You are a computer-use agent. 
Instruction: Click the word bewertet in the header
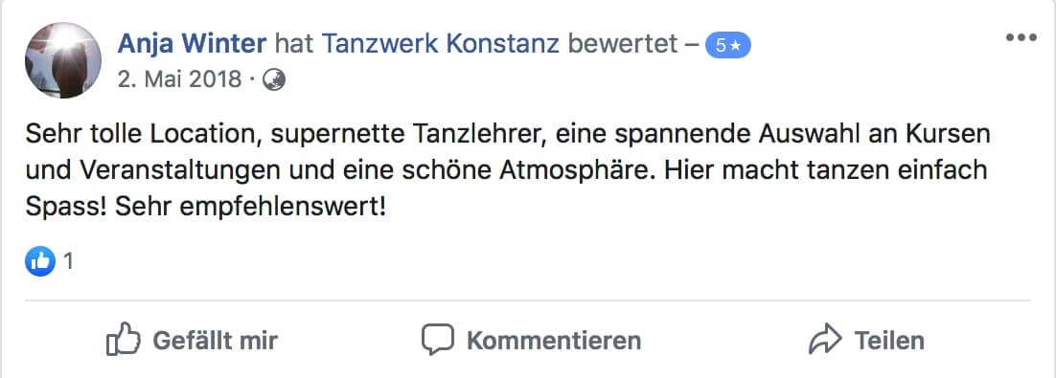(x=622, y=44)
